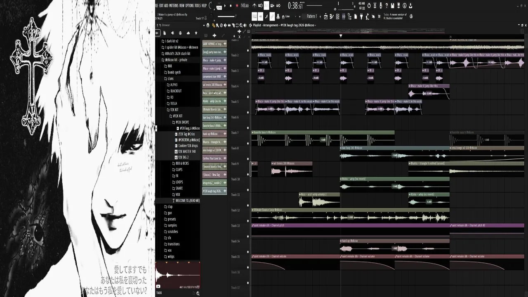The image size is (528, 297).
Task: Select 'Cookiee Y2K drops' sample
Action: pyautogui.click(x=186, y=146)
